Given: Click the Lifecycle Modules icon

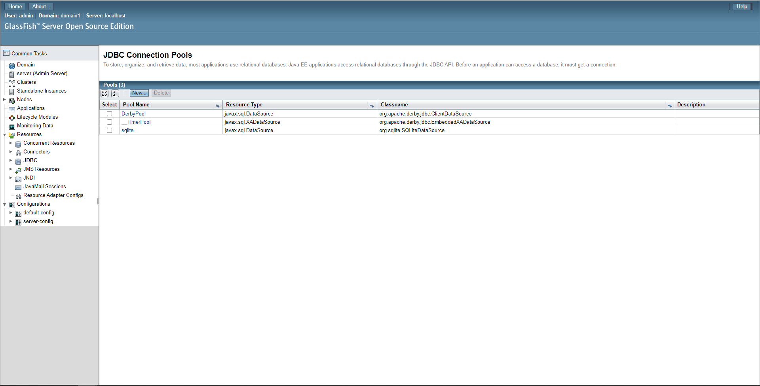Looking at the screenshot, I should coord(11,117).
